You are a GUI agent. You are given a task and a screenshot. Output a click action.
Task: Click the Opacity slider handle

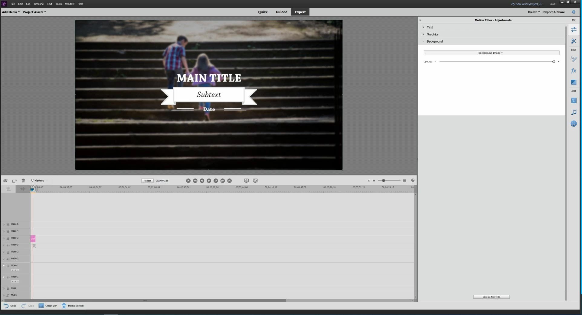[554, 62]
